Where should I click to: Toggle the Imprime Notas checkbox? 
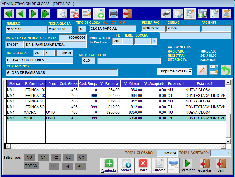point(190,71)
